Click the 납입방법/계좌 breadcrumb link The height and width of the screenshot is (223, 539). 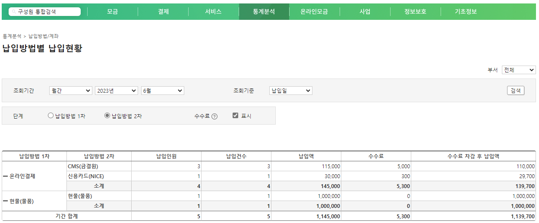(44, 36)
